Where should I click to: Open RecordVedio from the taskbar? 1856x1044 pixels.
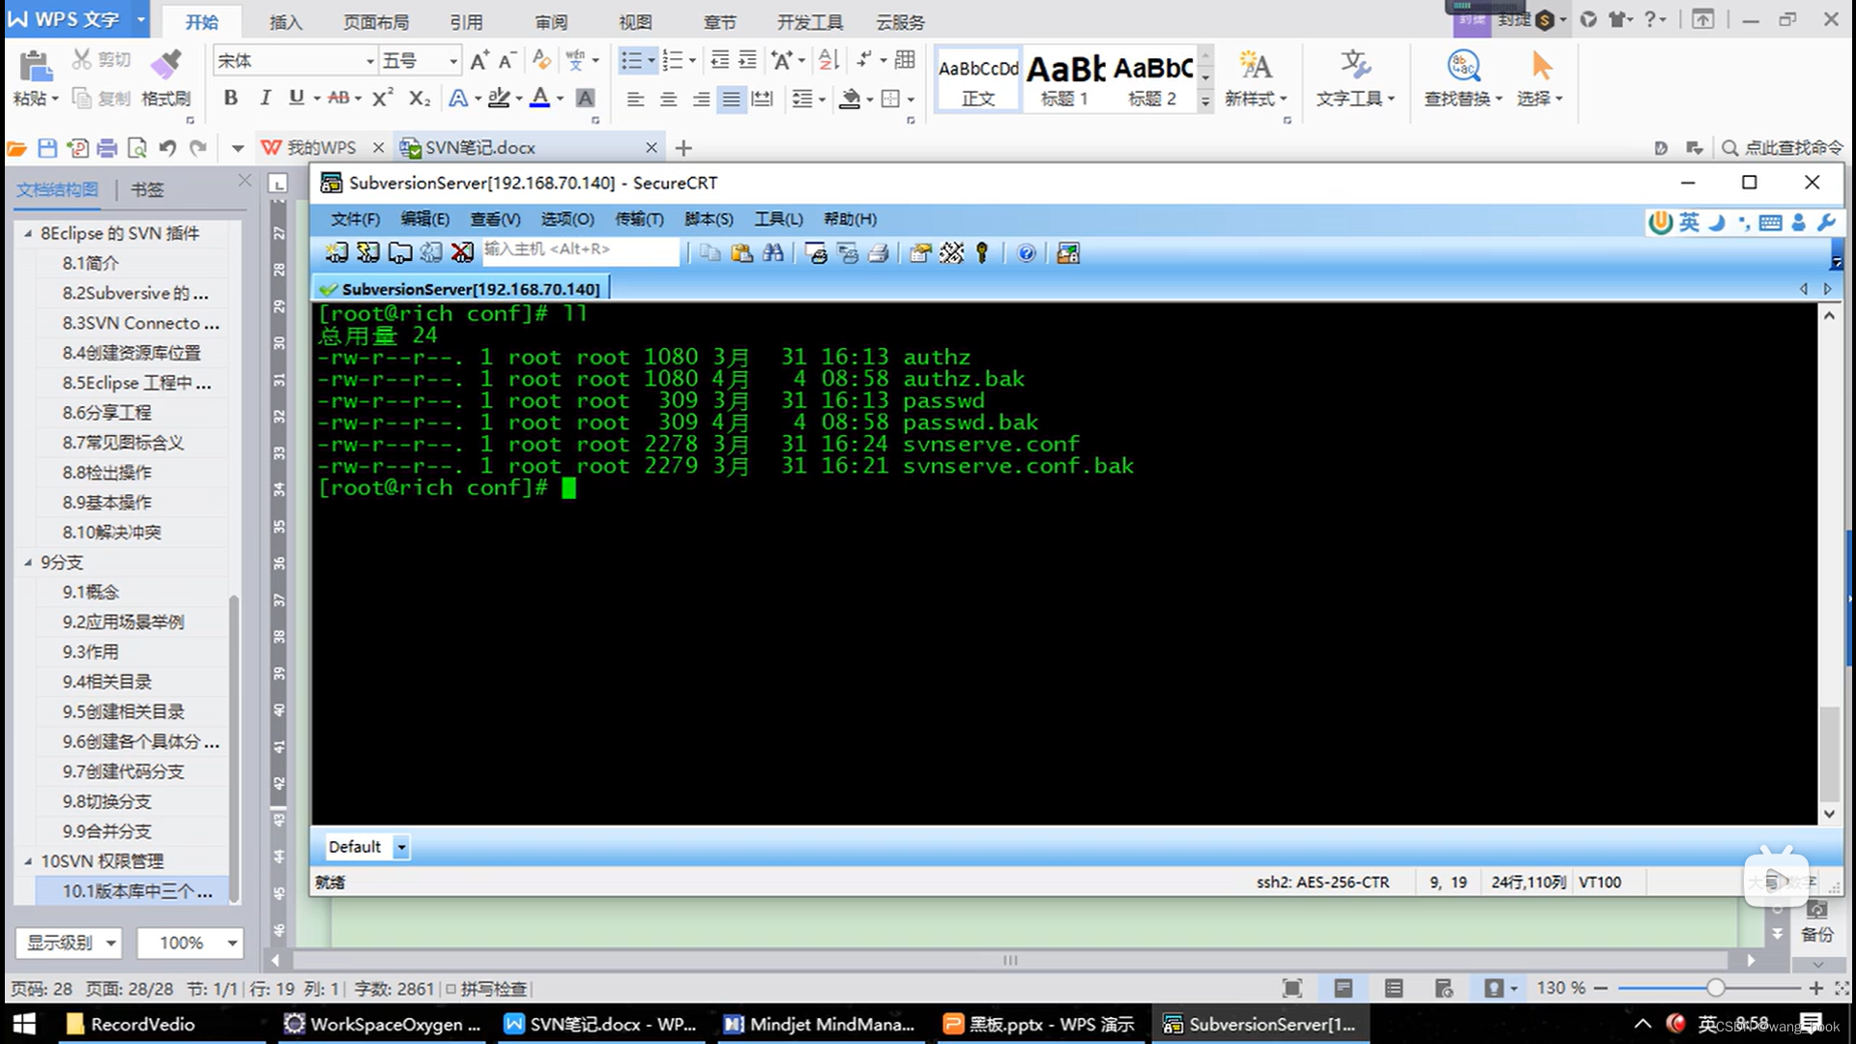pyautogui.click(x=130, y=1024)
